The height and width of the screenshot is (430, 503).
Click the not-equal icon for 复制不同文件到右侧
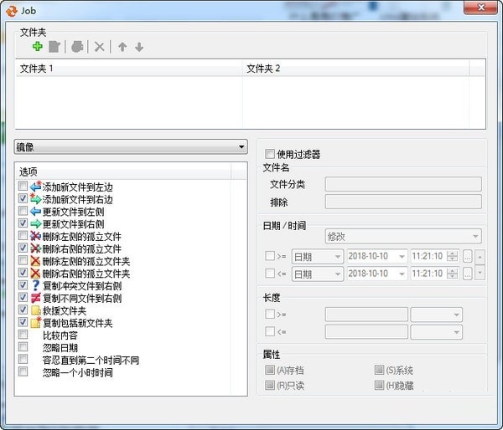coord(35,298)
